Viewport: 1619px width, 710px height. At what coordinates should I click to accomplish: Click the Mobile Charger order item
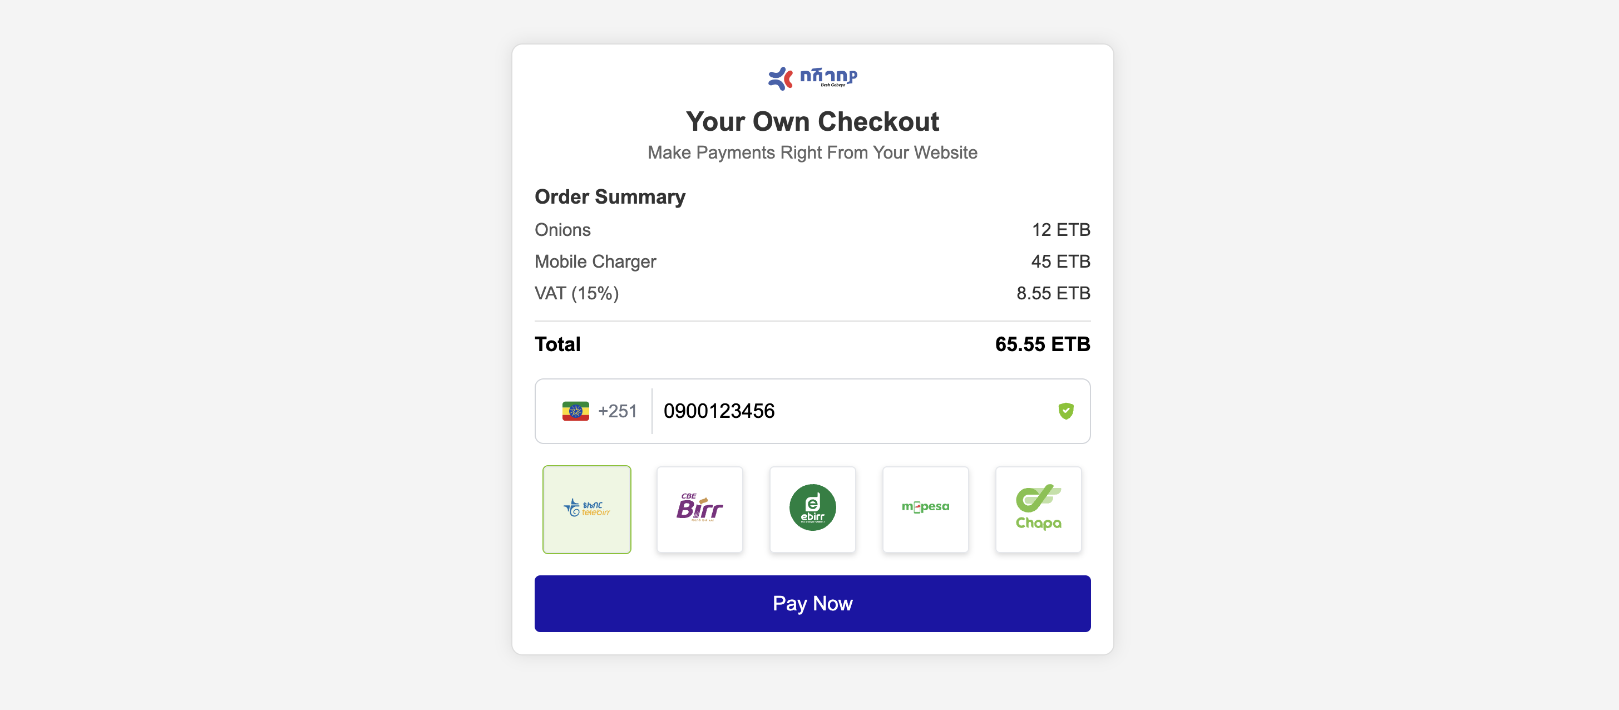[x=595, y=262]
